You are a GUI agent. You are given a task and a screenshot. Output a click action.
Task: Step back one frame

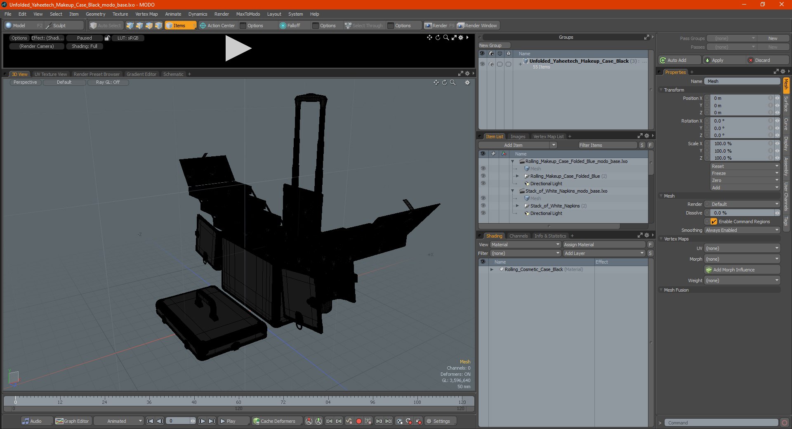[160, 421]
